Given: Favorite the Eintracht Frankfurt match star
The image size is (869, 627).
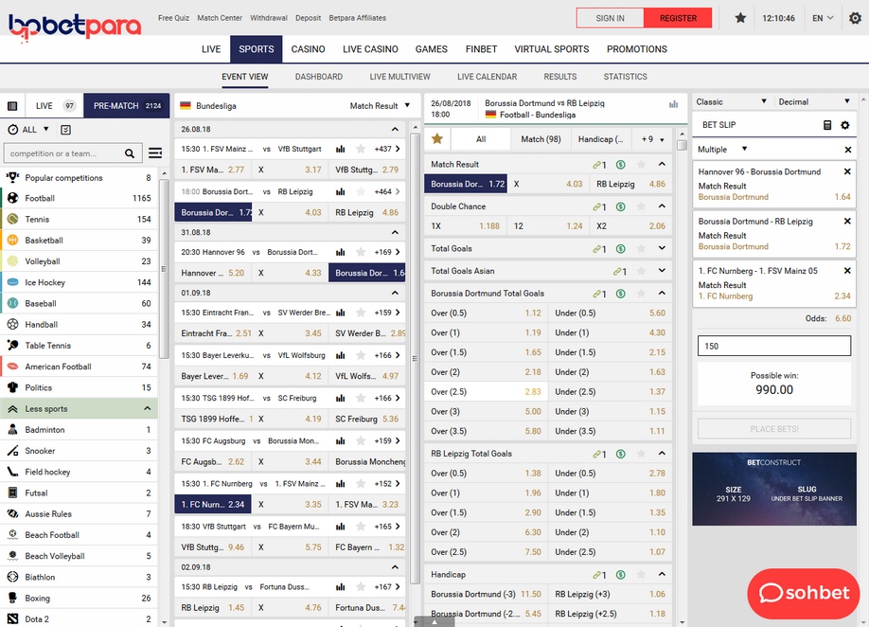Looking at the screenshot, I should (x=361, y=313).
